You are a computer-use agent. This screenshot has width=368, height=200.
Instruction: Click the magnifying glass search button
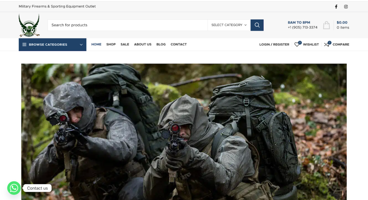(257, 25)
